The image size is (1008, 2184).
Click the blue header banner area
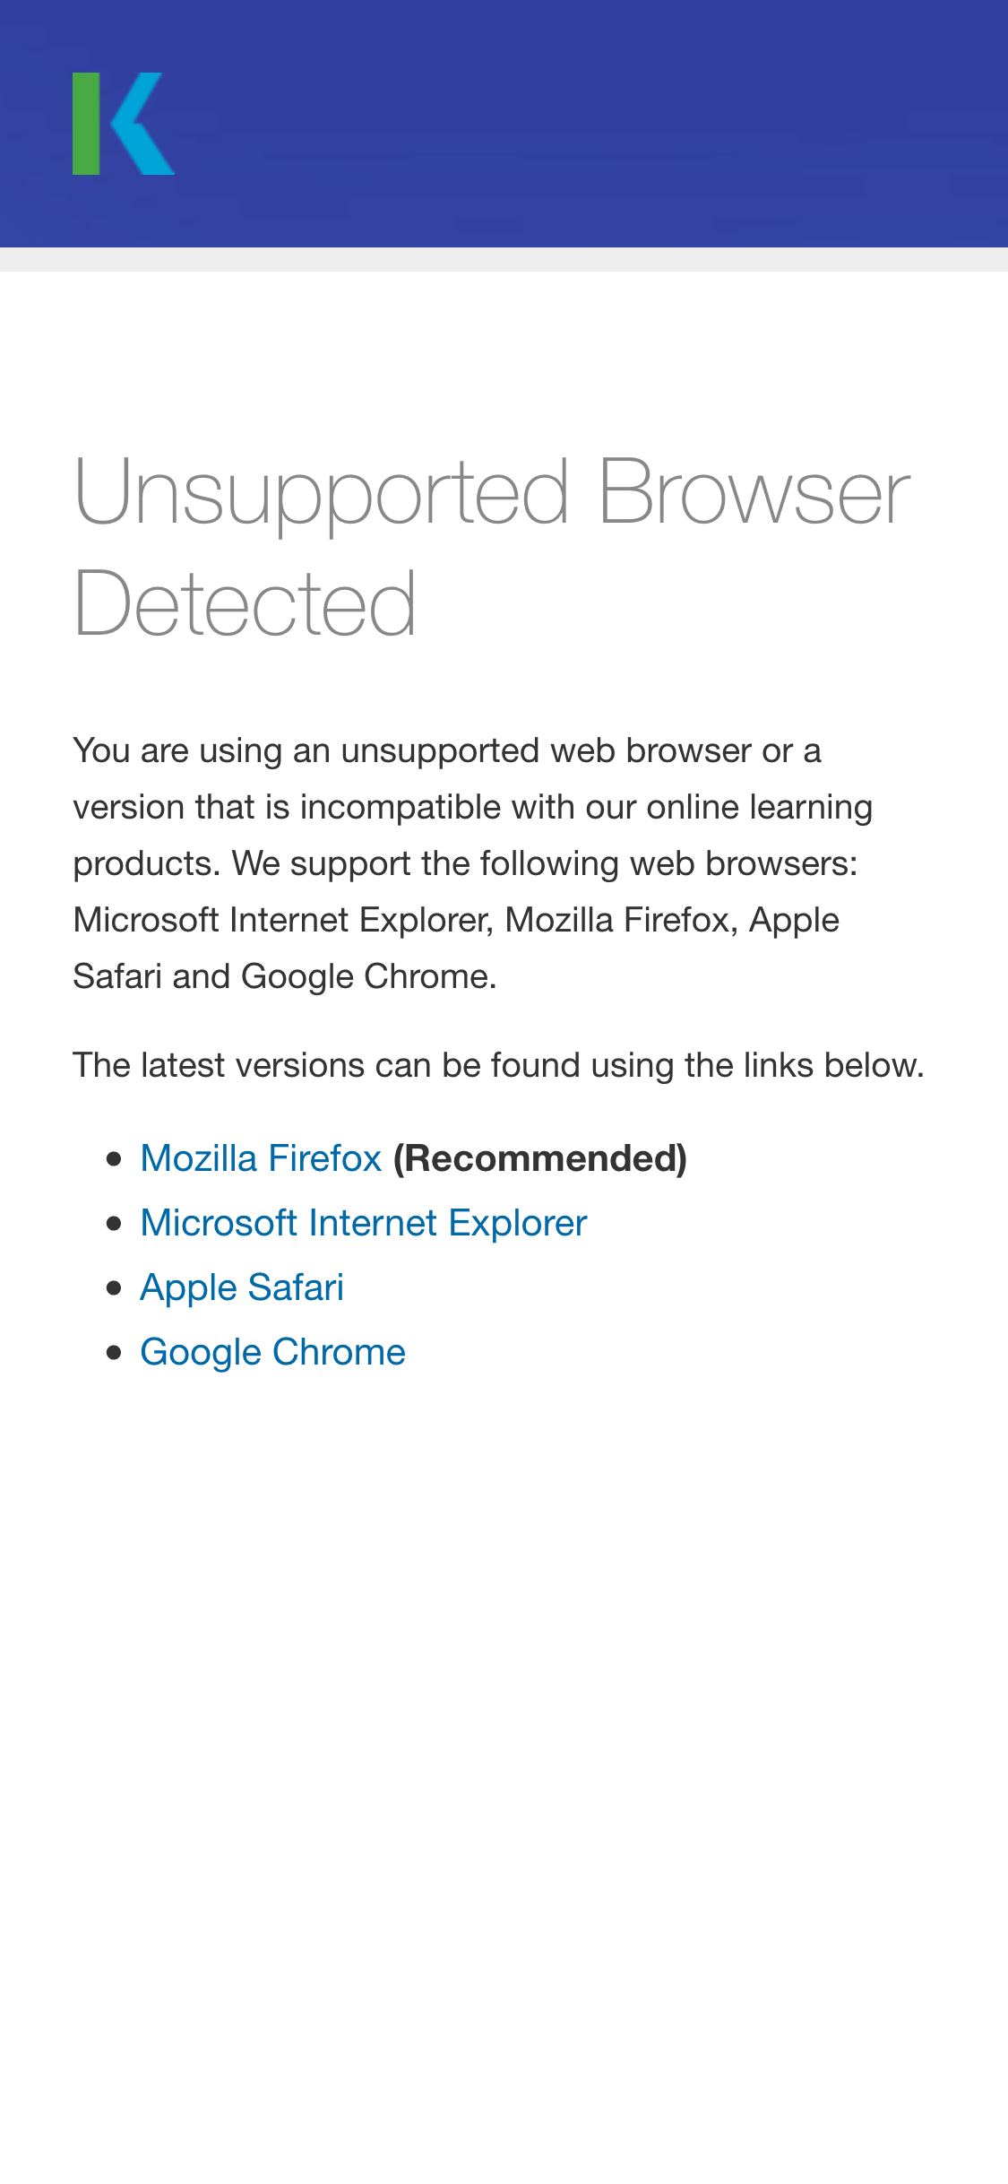click(x=502, y=123)
